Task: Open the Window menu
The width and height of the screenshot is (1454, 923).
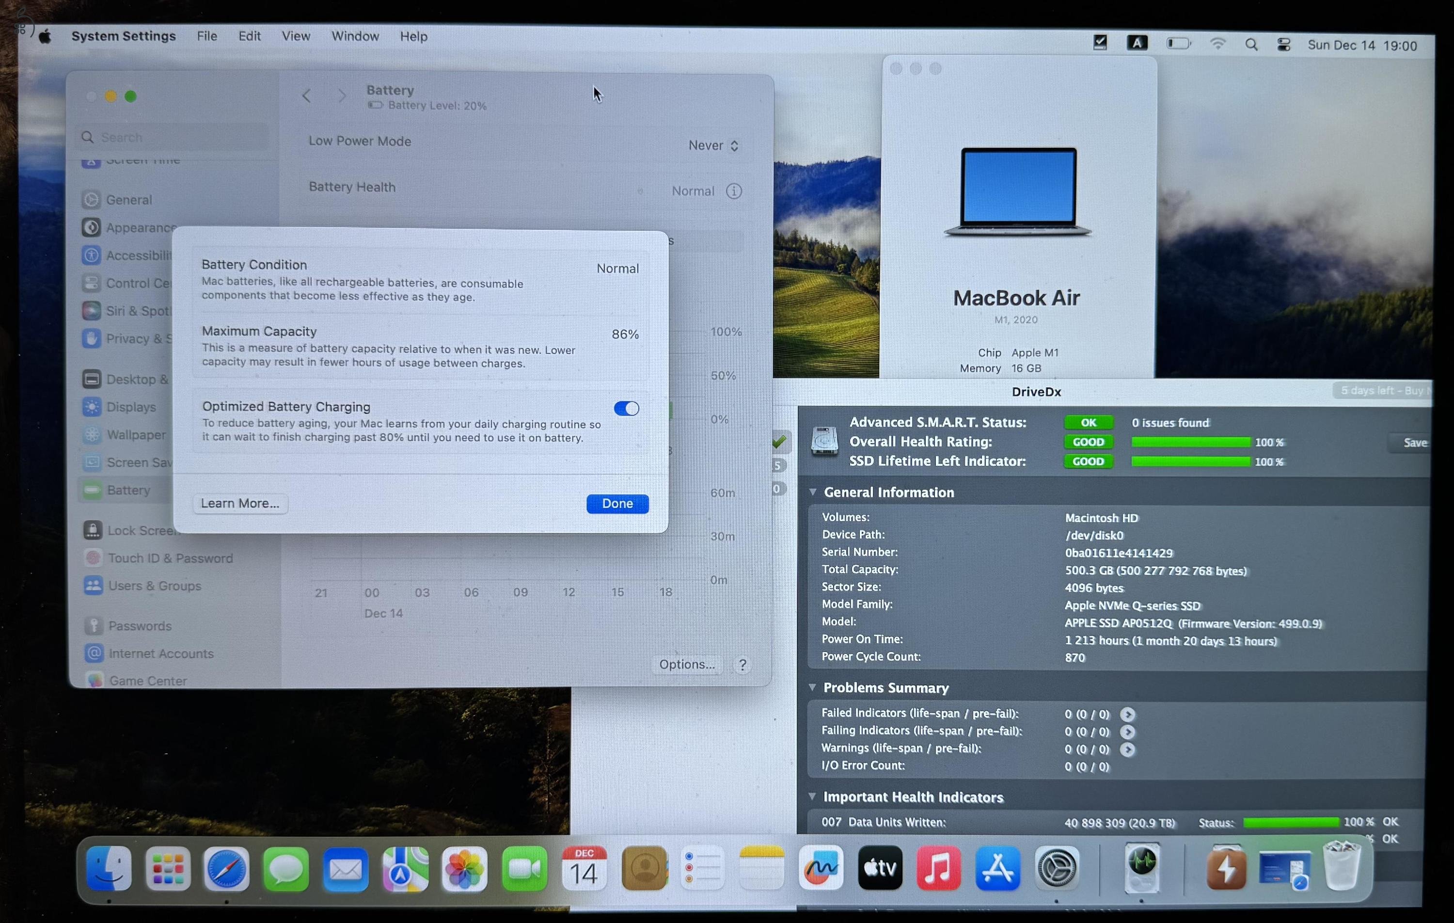Action: pyautogui.click(x=355, y=36)
